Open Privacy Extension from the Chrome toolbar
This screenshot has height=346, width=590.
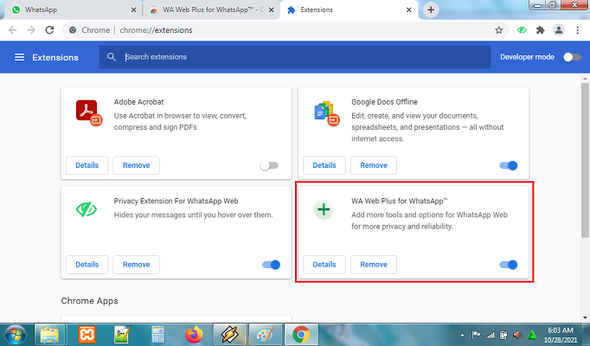tap(522, 30)
